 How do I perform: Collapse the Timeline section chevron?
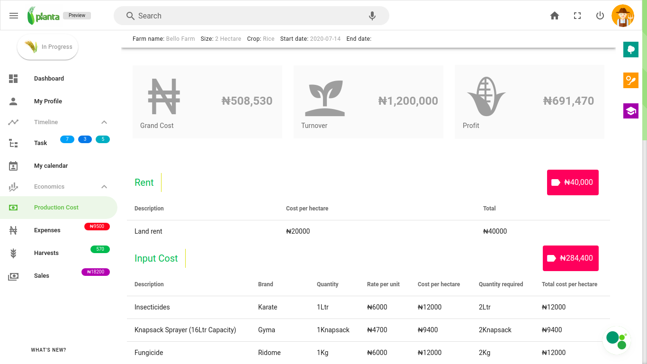pos(104,122)
